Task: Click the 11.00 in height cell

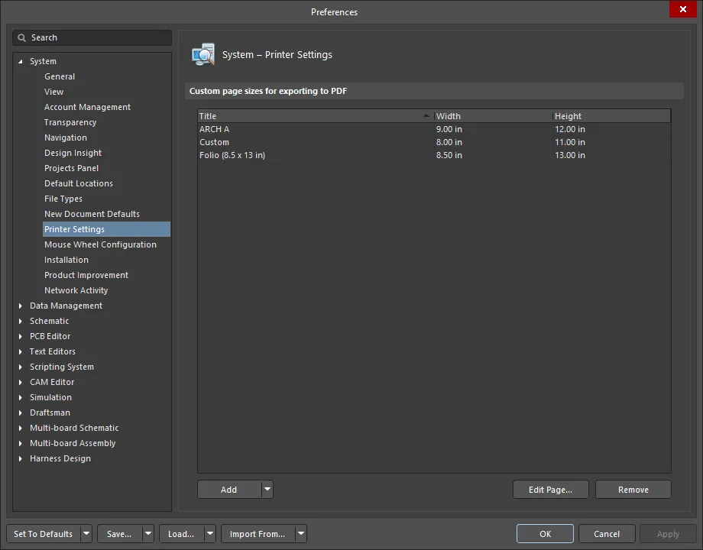Action: pyautogui.click(x=570, y=142)
